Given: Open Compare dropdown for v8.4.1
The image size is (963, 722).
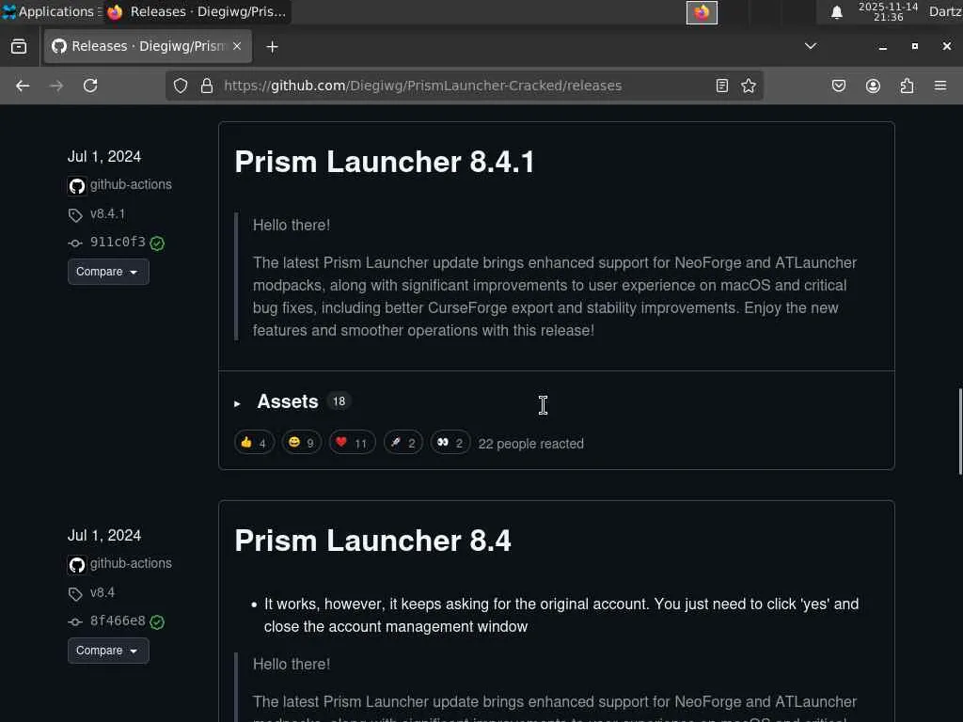Looking at the screenshot, I should click(x=108, y=272).
